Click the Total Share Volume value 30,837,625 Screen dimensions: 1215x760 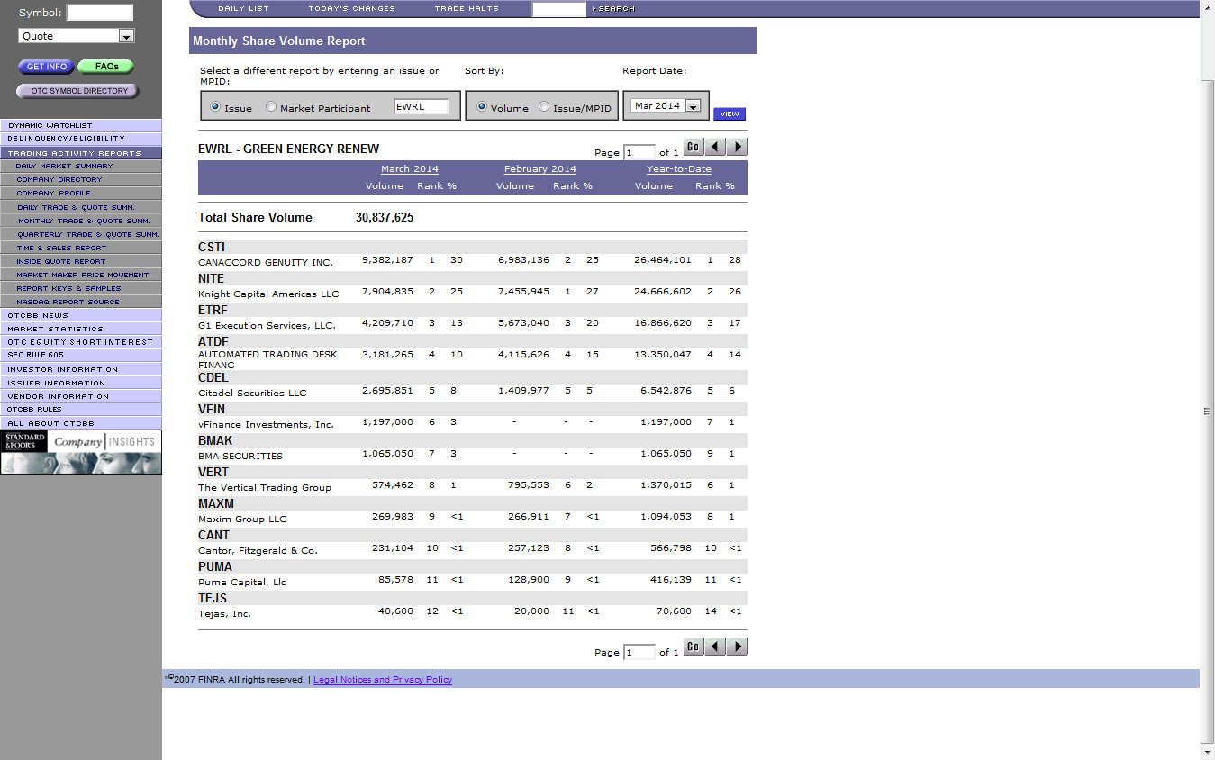[385, 218]
